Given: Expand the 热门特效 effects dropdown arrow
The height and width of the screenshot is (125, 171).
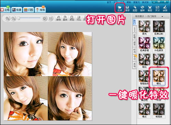Looking at the screenshot, I should click(x=162, y=16).
